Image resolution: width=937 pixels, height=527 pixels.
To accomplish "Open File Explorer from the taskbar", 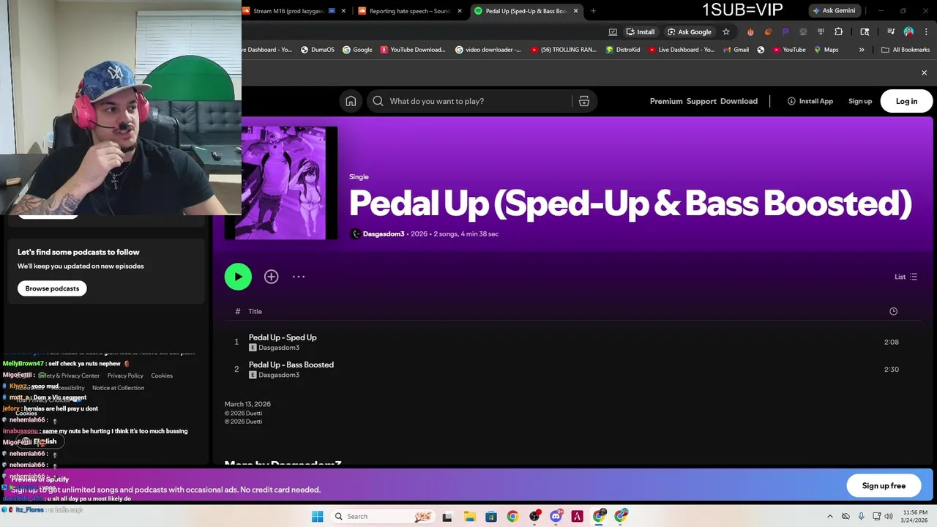I will tap(469, 516).
